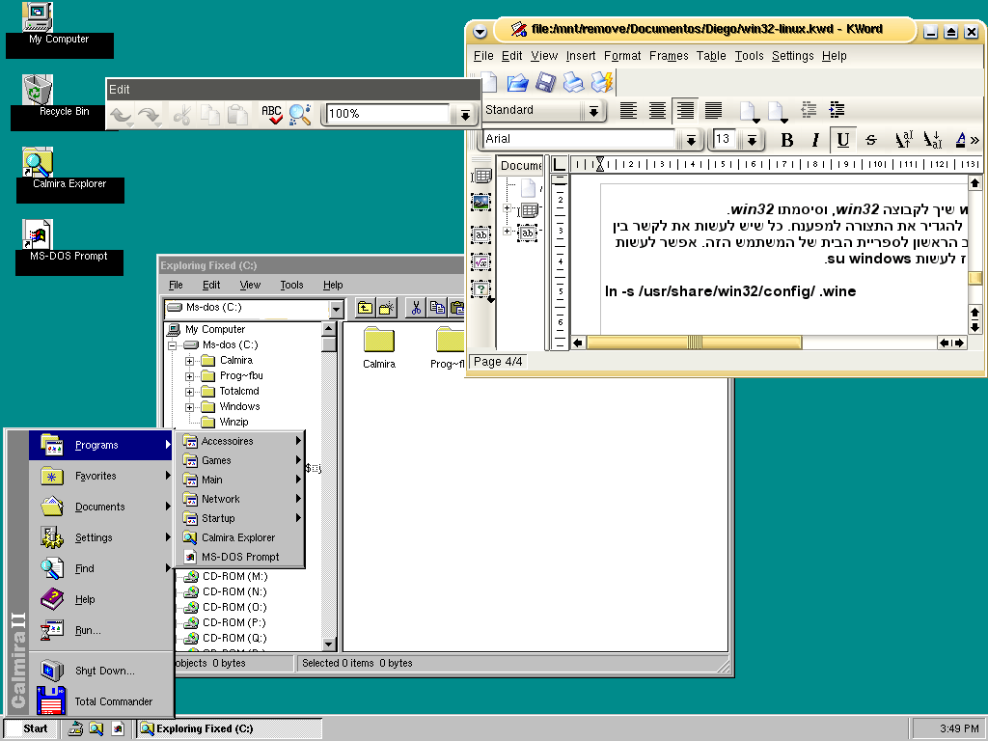Open the Explorer Tools menu
Screen dimensions: 988x741
291,285
